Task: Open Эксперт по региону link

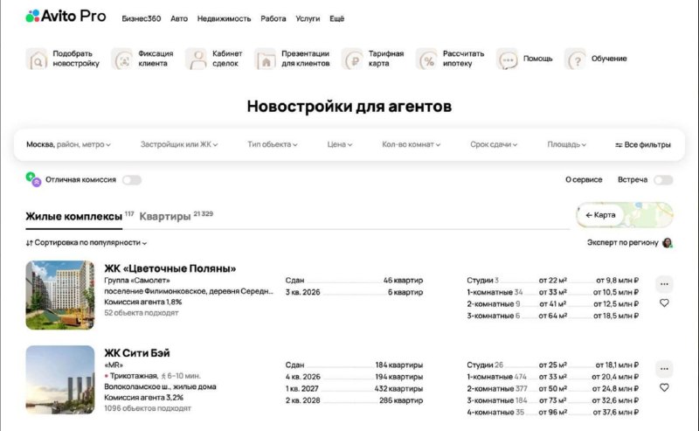Action: (622, 243)
